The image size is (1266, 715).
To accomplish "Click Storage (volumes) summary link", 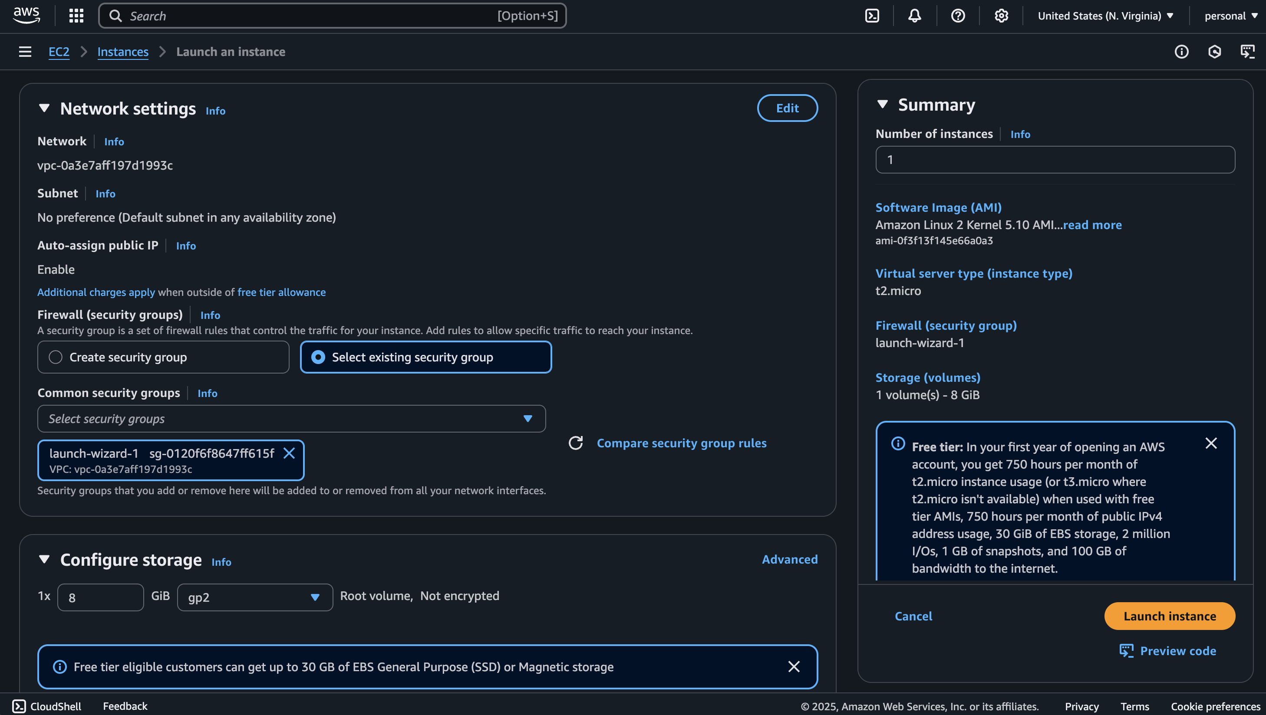I will (927, 377).
